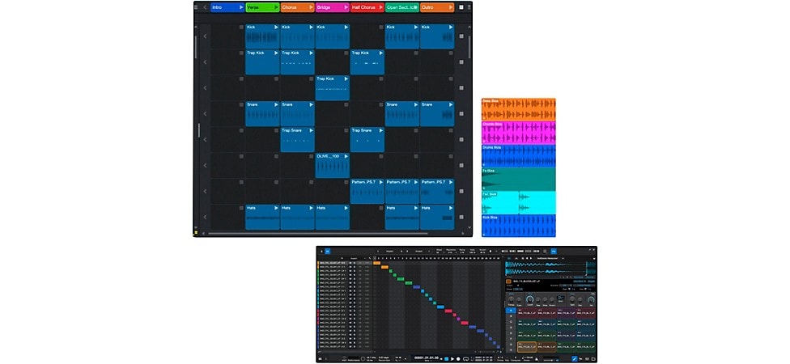Select the orange Bass audio clip
The width and height of the screenshot is (790, 364).
click(518, 110)
